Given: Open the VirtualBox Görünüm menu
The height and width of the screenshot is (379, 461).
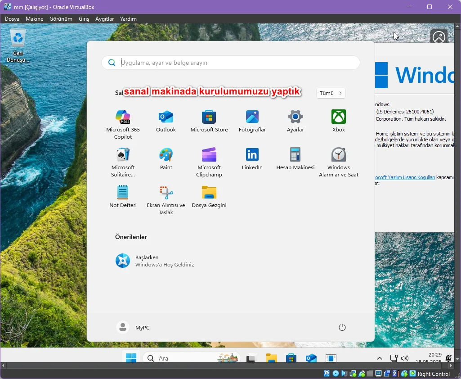Looking at the screenshot, I should (61, 19).
